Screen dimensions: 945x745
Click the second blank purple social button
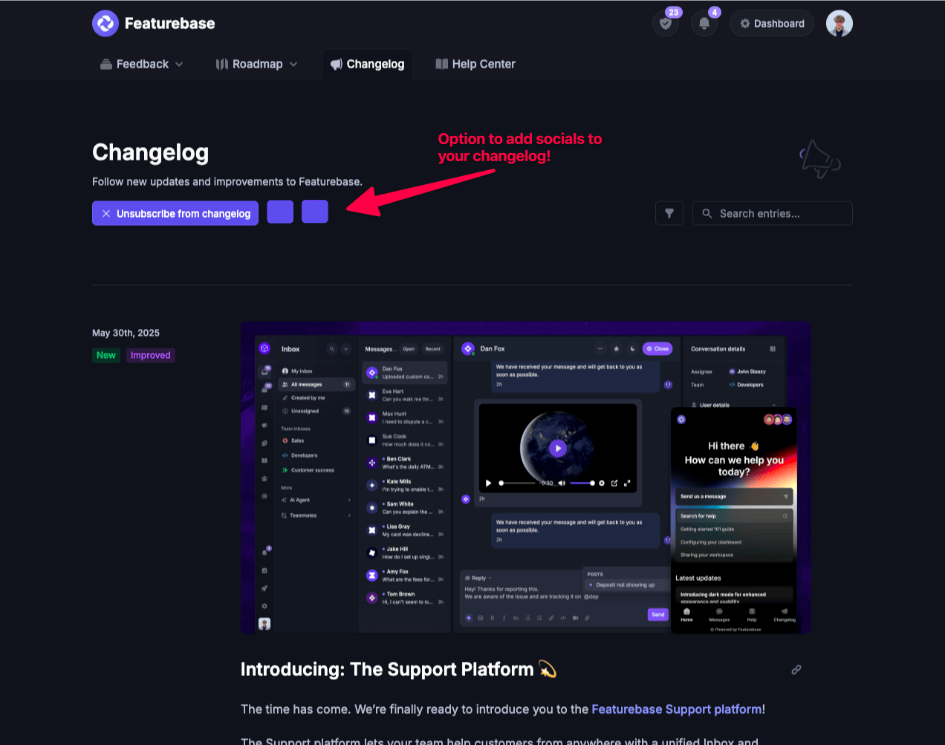tap(315, 212)
